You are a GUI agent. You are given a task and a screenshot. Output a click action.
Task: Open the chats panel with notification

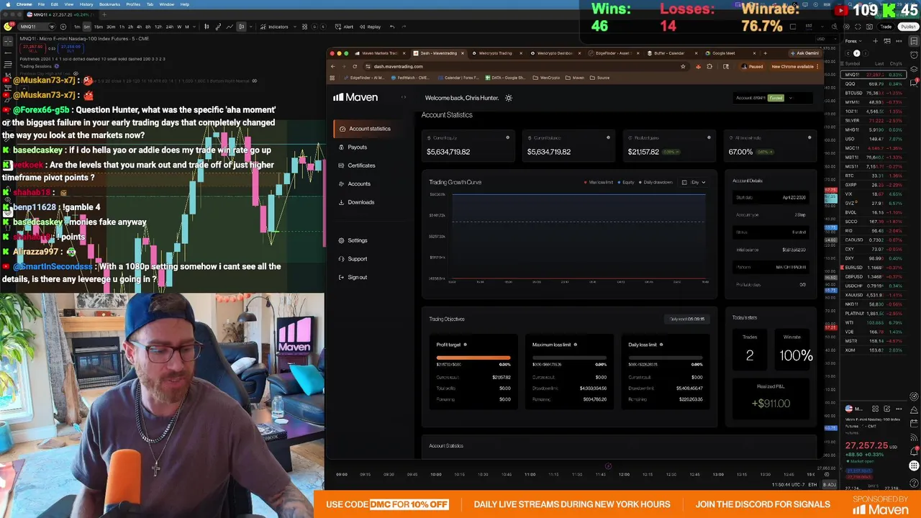point(915,83)
